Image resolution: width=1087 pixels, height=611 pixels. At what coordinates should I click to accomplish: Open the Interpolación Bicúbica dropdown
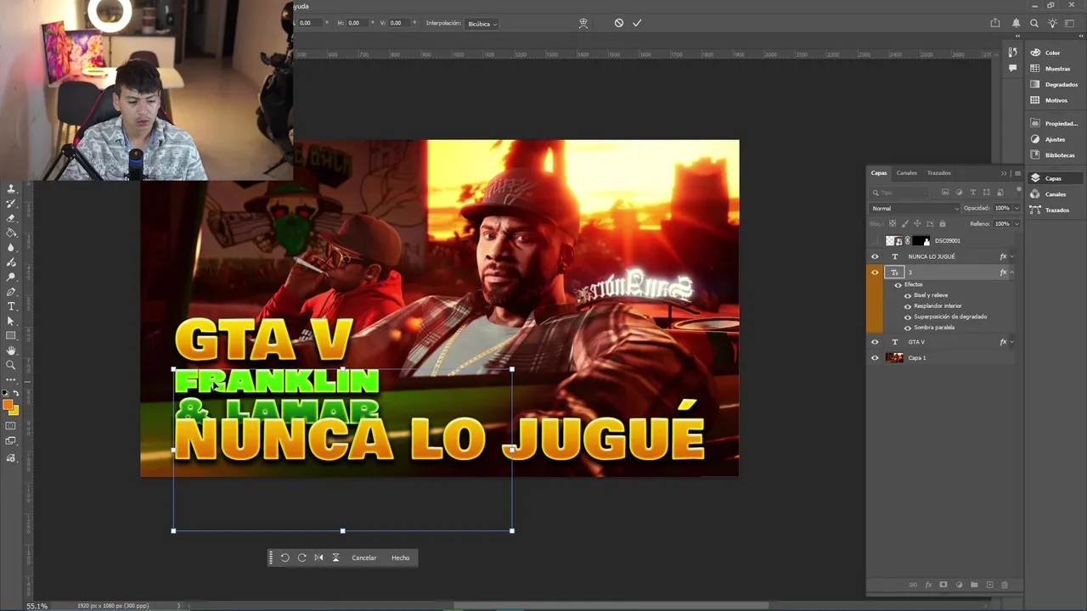pyautogui.click(x=482, y=24)
